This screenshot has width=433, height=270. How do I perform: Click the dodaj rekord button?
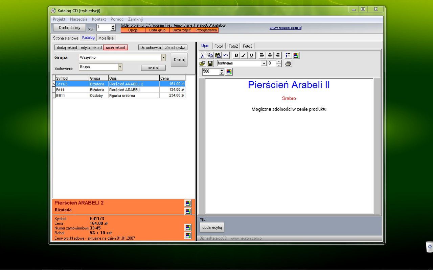(x=67, y=48)
